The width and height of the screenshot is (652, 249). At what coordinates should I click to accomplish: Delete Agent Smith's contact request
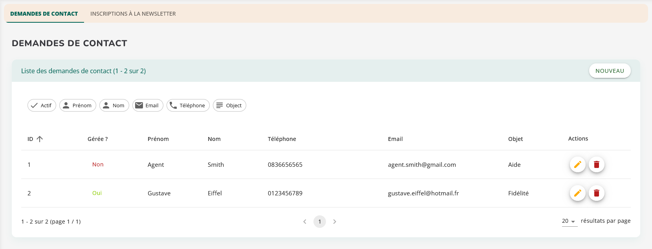pos(596,164)
